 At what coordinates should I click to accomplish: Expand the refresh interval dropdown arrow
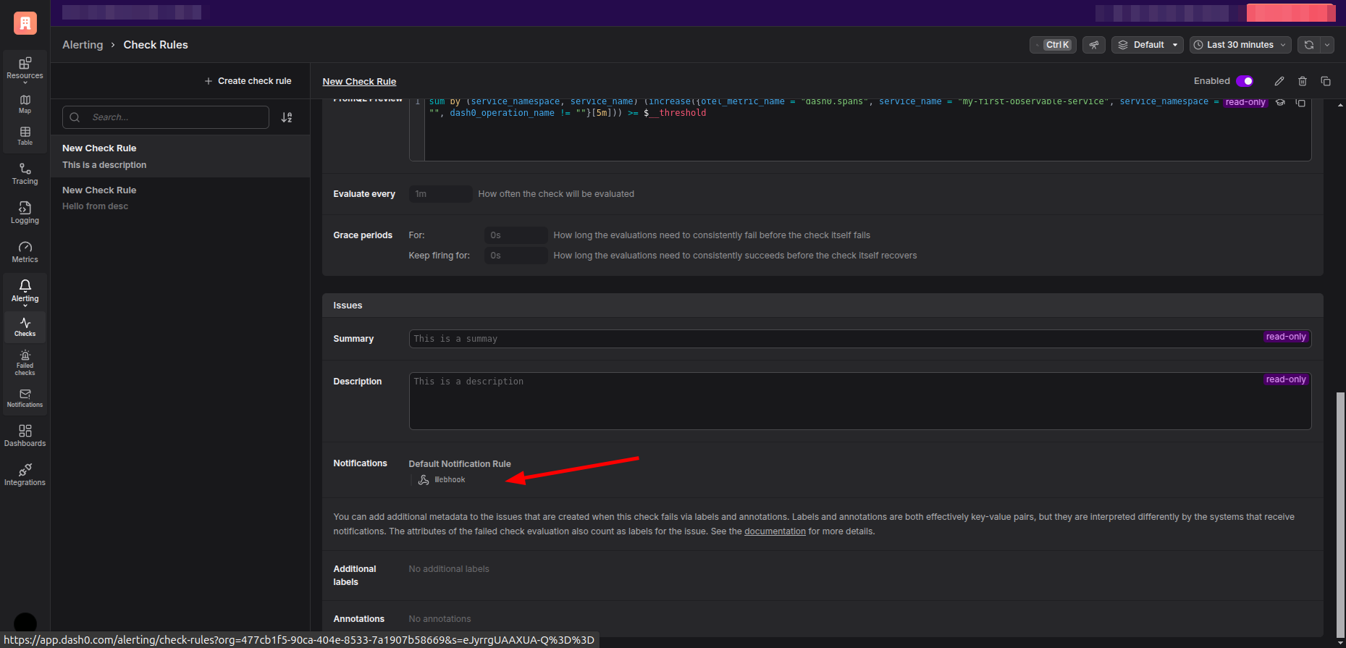[x=1327, y=45]
